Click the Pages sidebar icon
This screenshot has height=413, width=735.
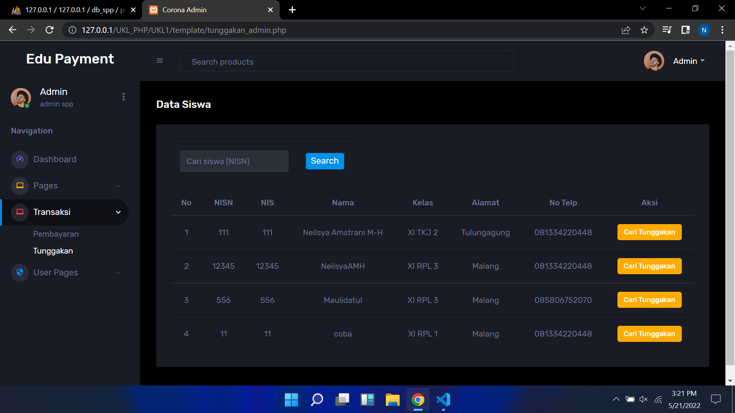[x=20, y=186]
